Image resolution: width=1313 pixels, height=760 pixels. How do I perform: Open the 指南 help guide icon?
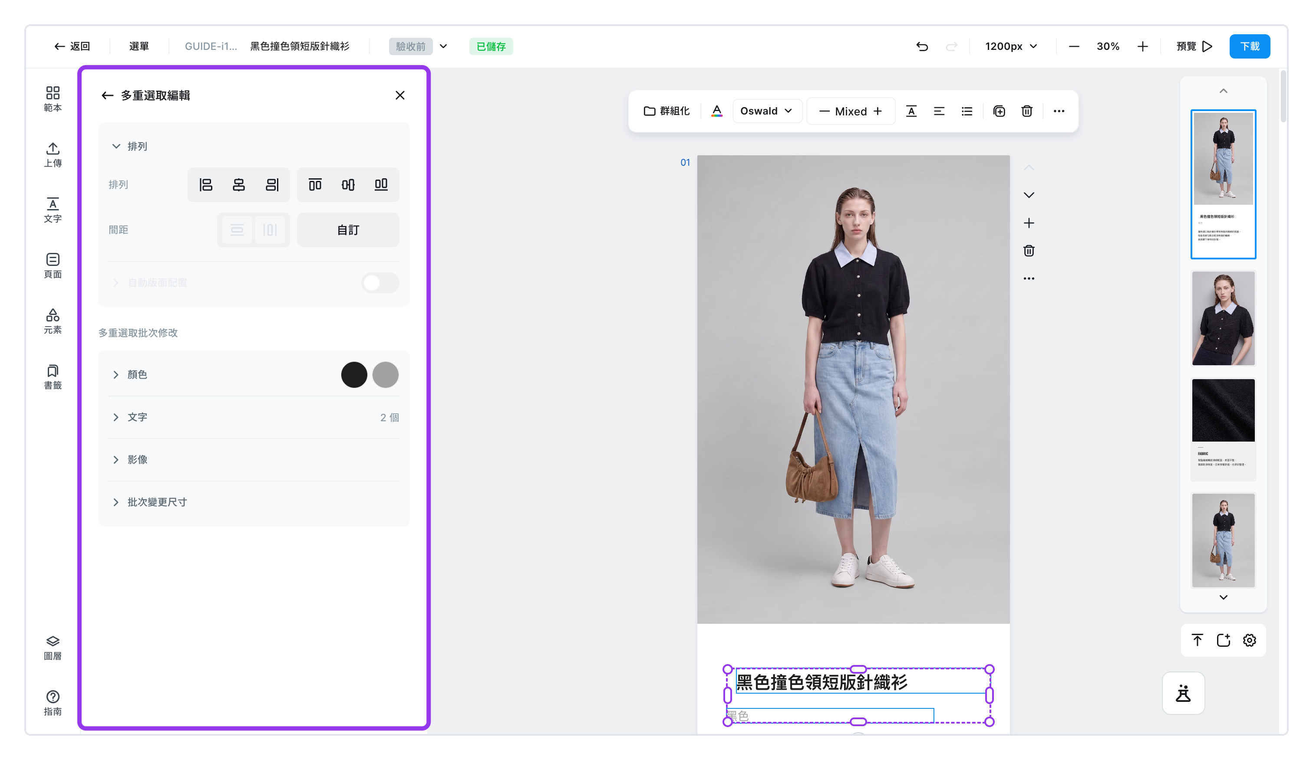[53, 703]
